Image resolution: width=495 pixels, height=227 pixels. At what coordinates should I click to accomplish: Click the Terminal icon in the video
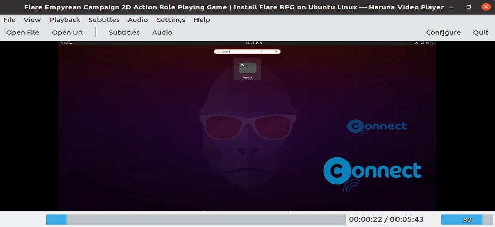coord(247,69)
